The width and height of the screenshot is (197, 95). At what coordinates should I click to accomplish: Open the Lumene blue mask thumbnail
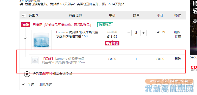(41, 40)
